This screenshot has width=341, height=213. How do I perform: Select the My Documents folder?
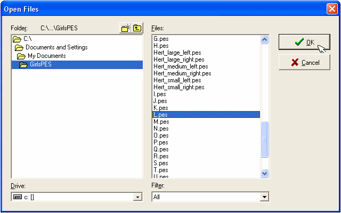(x=46, y=56)
